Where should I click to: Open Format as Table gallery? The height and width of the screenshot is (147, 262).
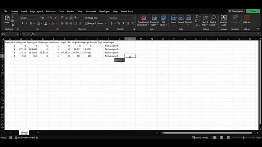[x=154, y=20]
